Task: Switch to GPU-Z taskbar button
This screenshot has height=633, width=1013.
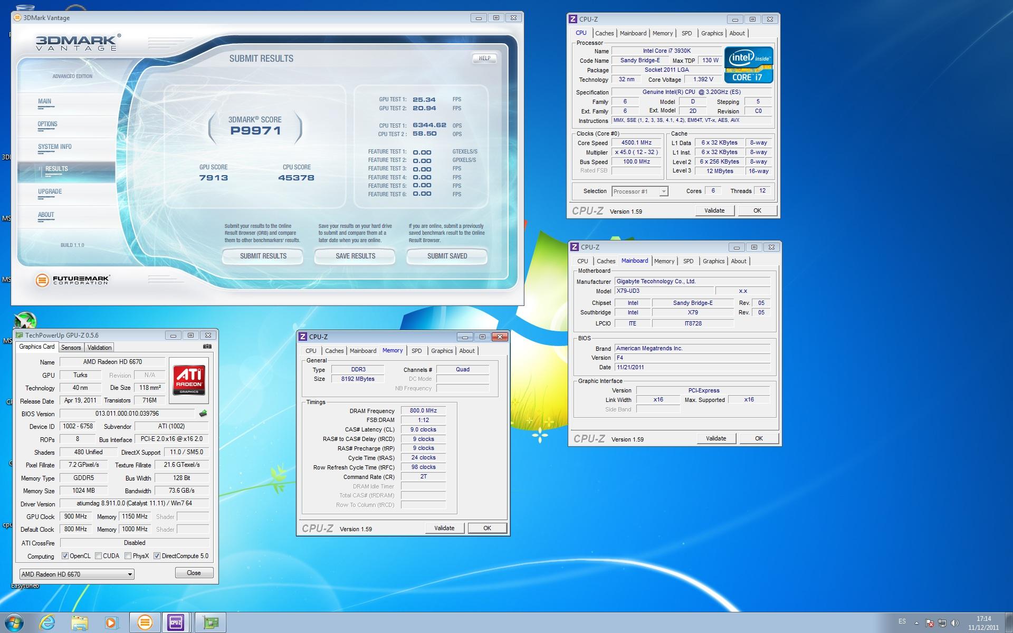Action: (211, 622)
